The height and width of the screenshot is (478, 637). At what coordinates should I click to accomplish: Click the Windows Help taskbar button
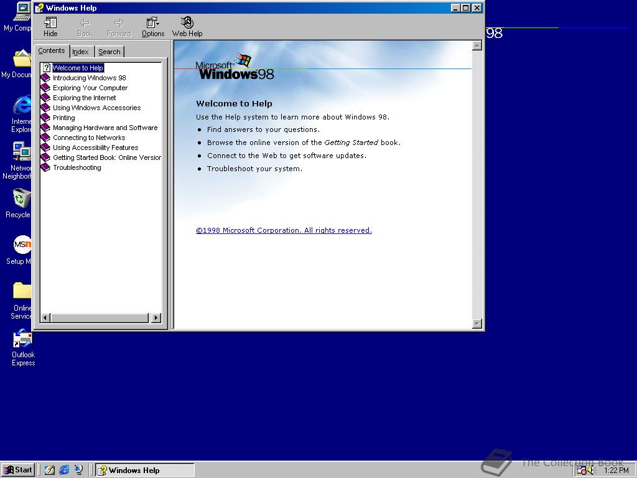click(x=145, y=471)
